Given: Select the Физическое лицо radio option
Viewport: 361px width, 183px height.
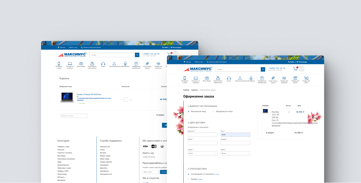Looking at the screenshot, I should click(197, 112).
